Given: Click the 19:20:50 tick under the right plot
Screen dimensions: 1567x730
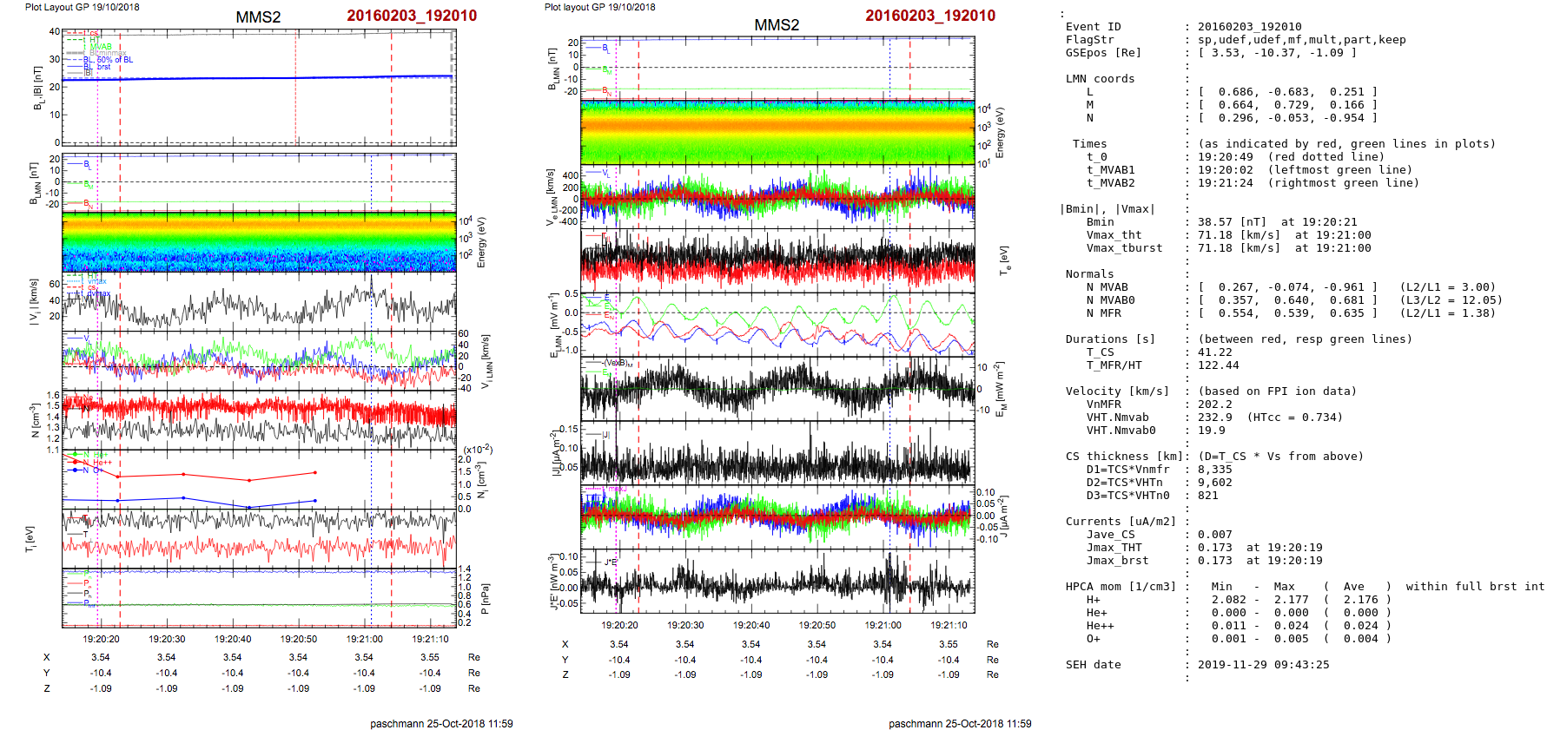Looking at the screenshot, I should pyautogui.click(x=817, y=625).
